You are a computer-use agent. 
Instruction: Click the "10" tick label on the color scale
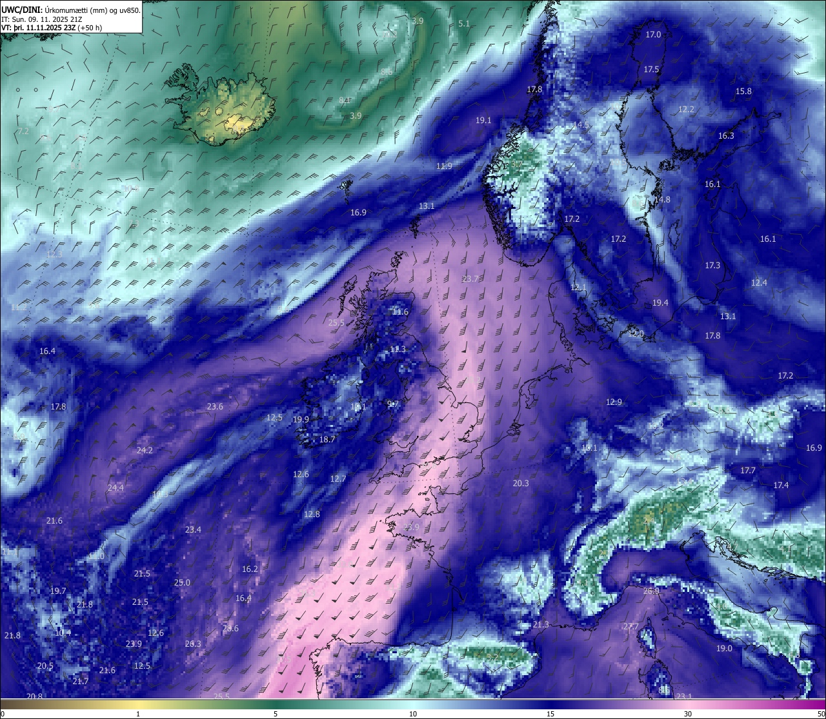pos(413,714)
